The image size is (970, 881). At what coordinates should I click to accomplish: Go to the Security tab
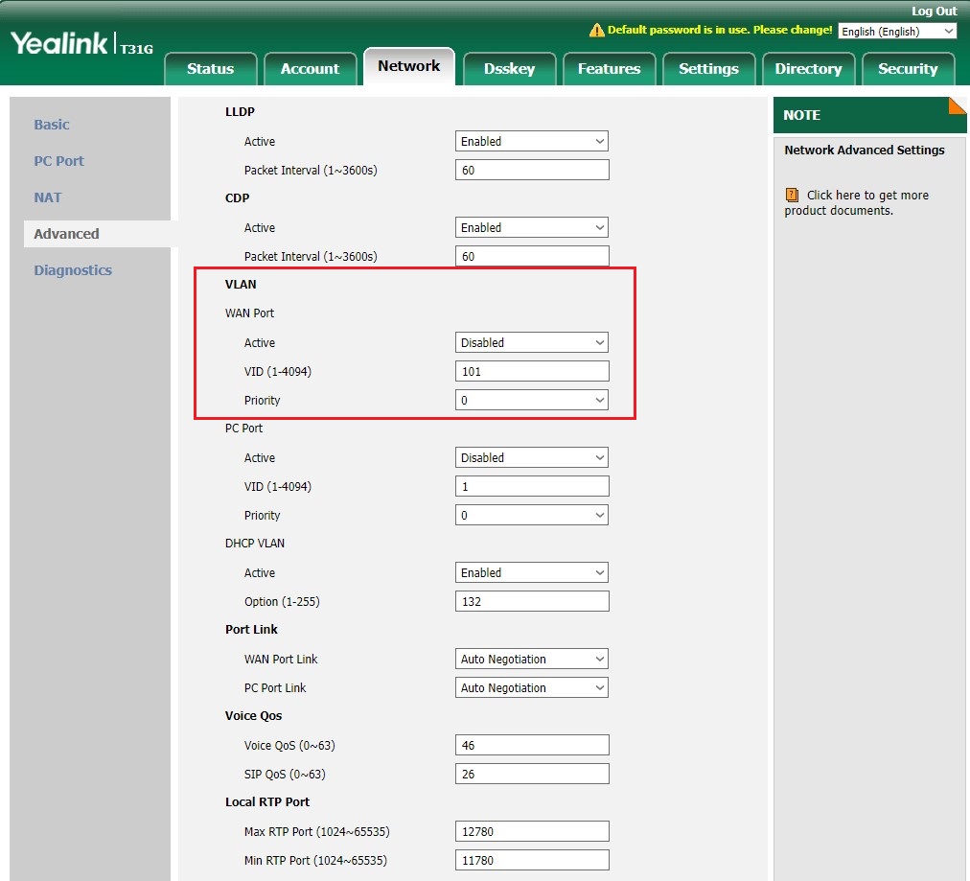[908, 69]
